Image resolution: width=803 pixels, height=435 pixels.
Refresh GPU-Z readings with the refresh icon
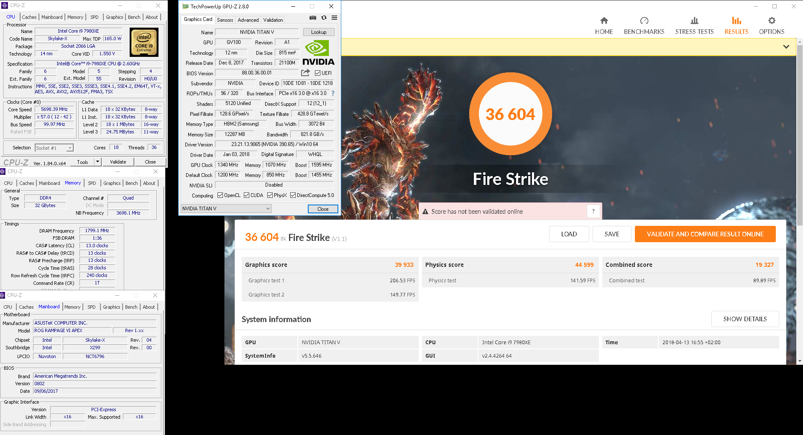[x=324, y=18]
